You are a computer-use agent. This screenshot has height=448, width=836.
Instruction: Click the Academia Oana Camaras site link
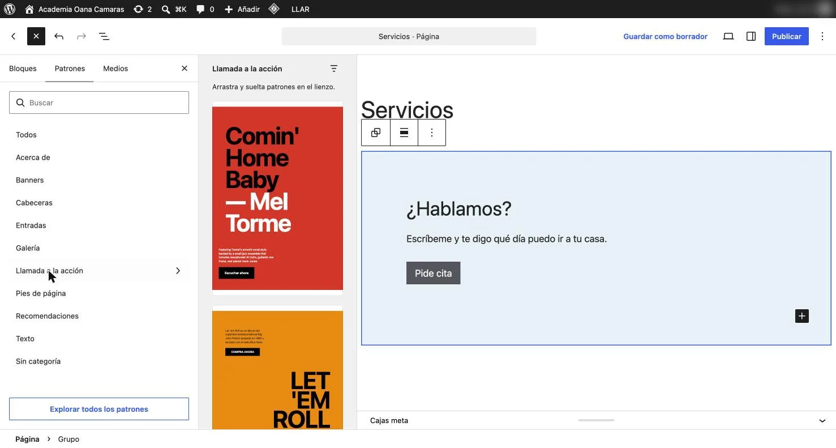point(75,9)
